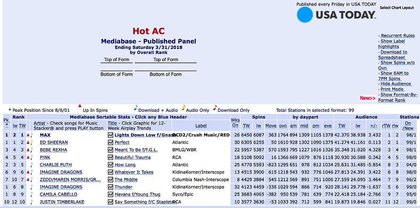Sort the chart by the Title header
Image resolution: width=420 pixels, height=208 pixels.
click(x=112, y=123)
